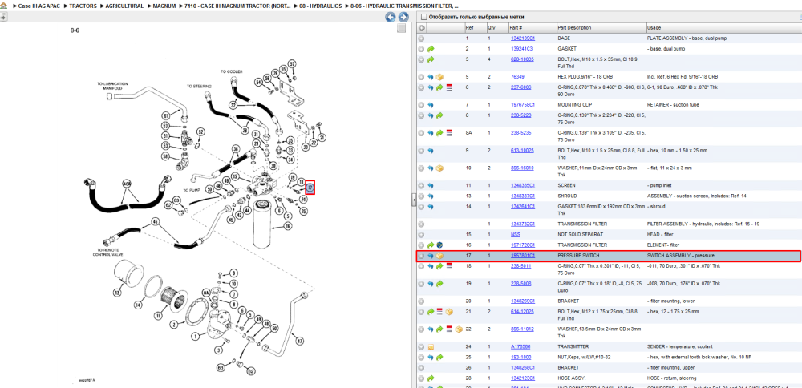Click callout 13 in the diagram
The width and height of the screenshot is (802, 388).
click(116, 293)
